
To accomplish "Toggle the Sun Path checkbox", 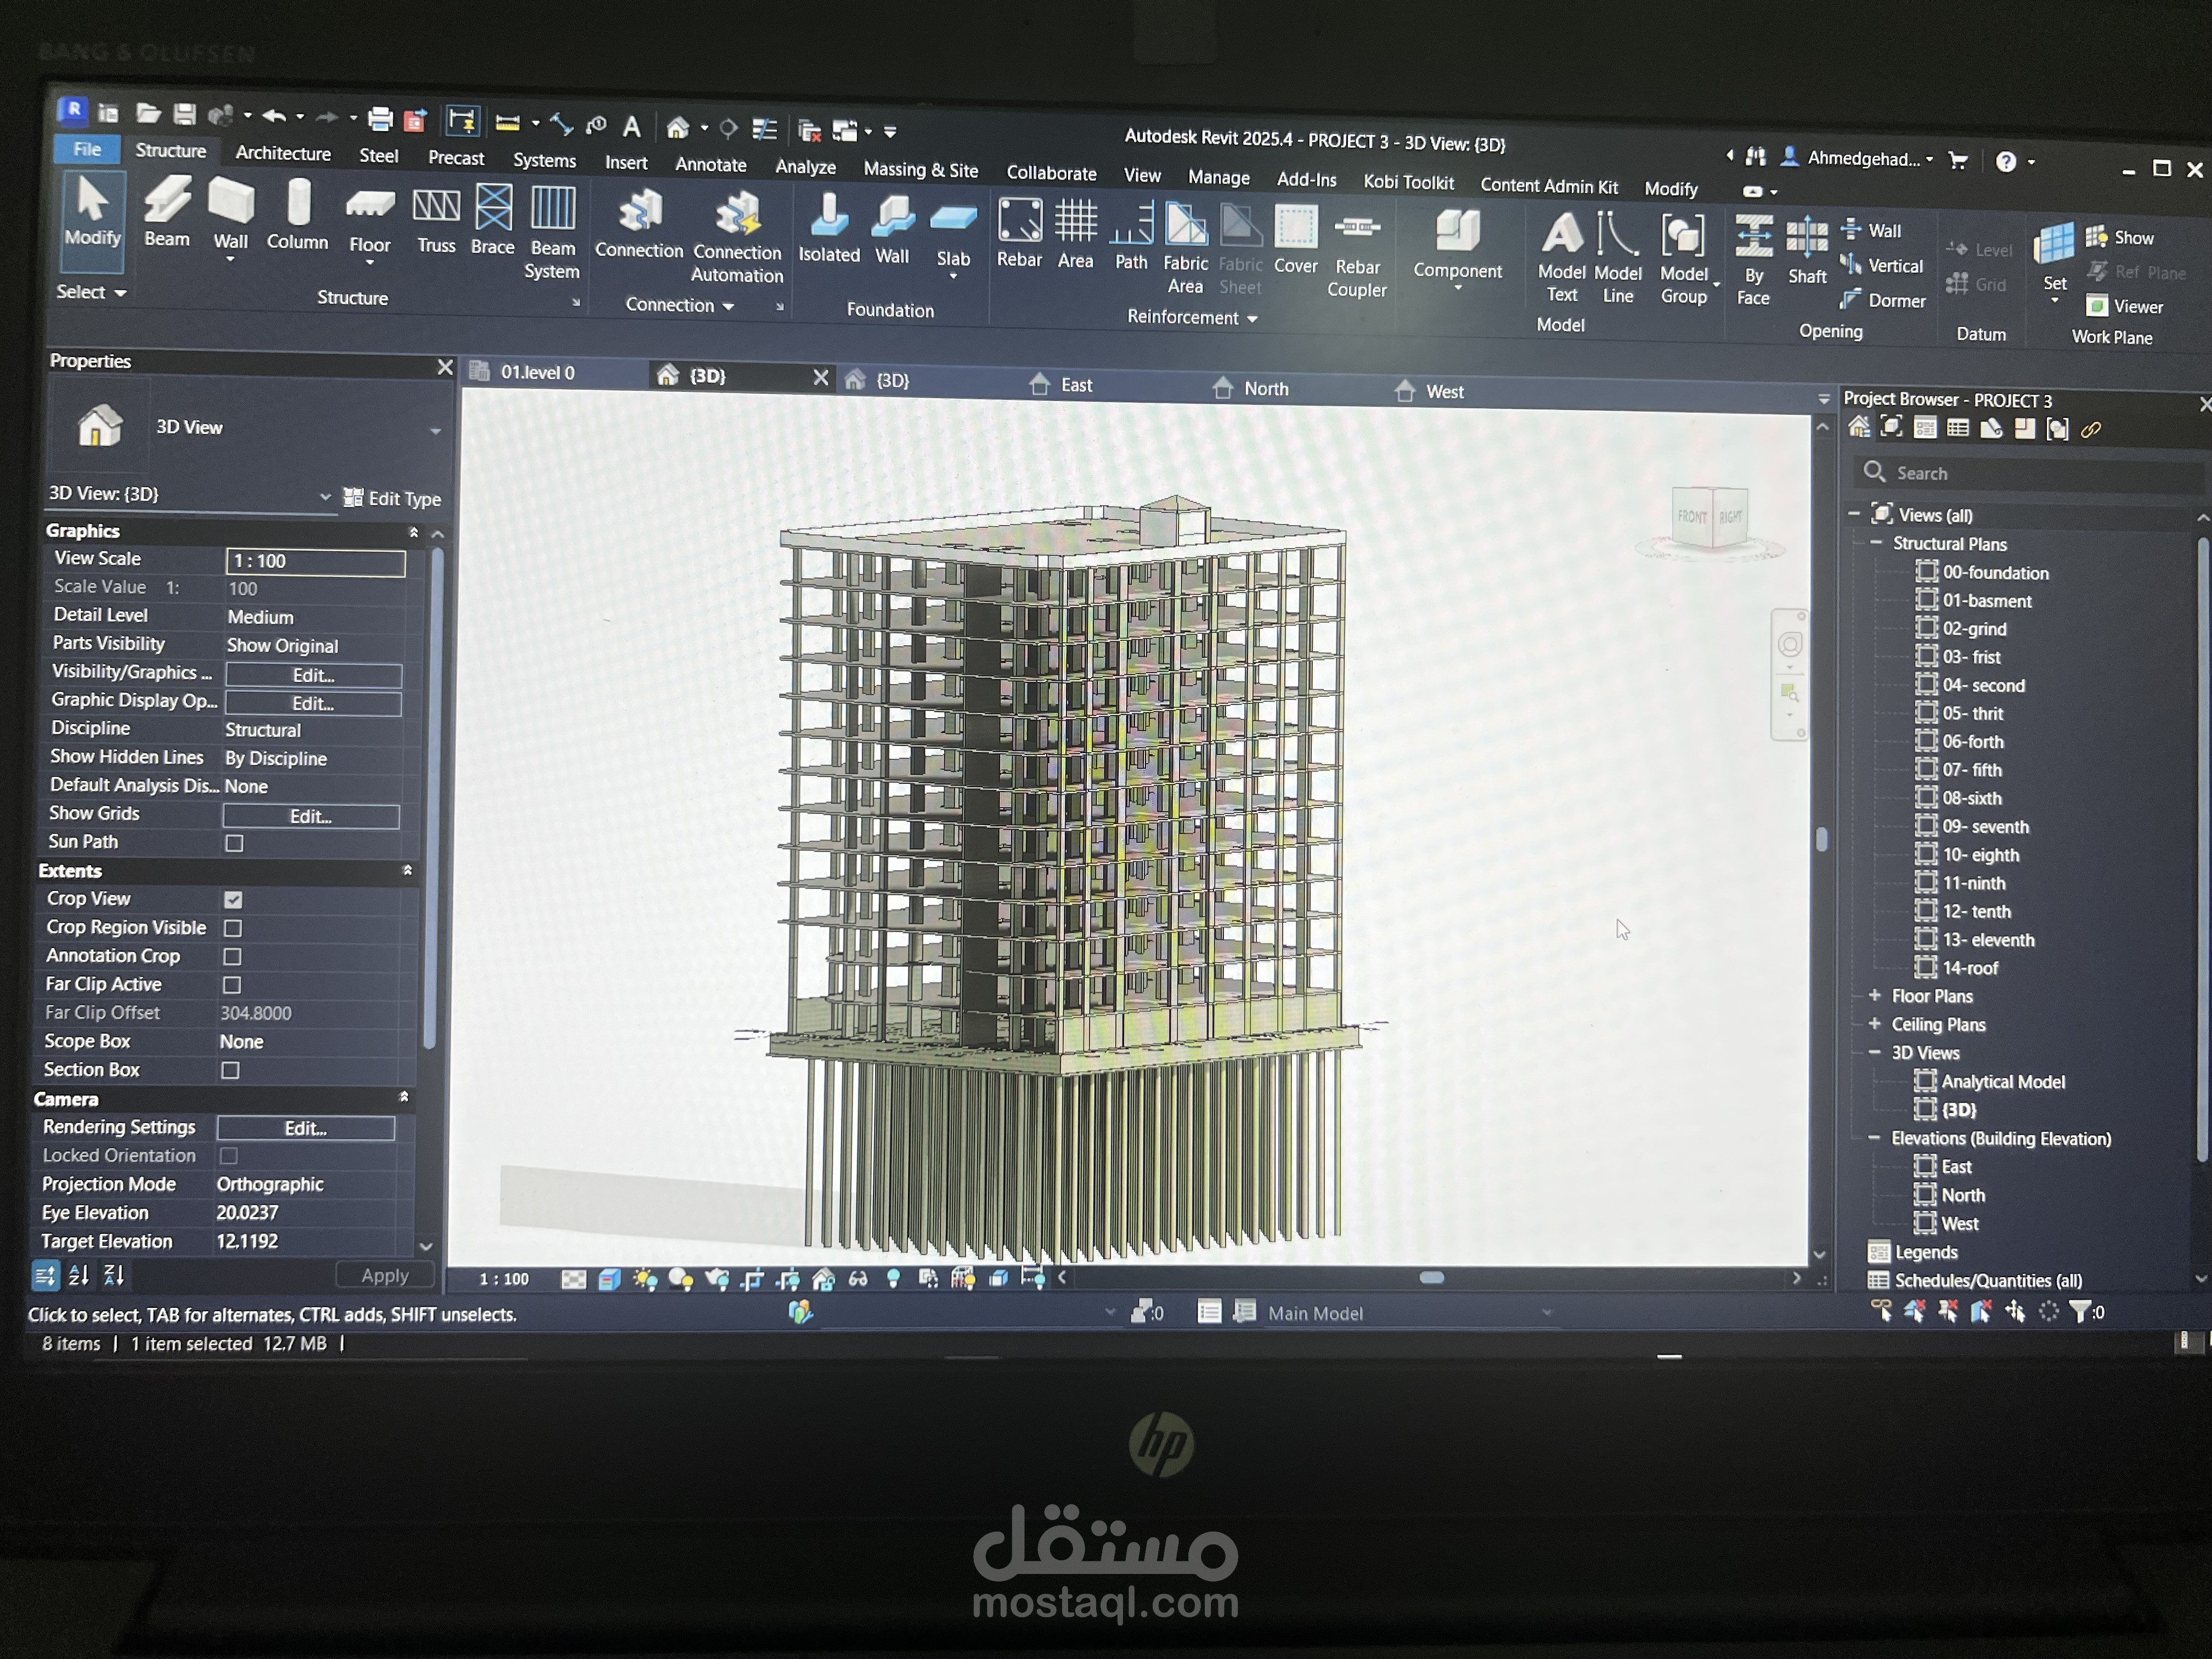I will click(234, 844).
